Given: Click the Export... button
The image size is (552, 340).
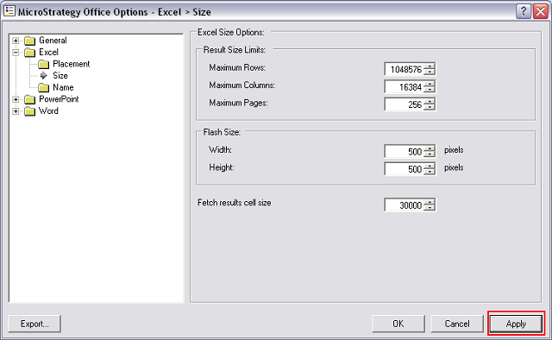Looking at the screenshot, I should [34, 324].
